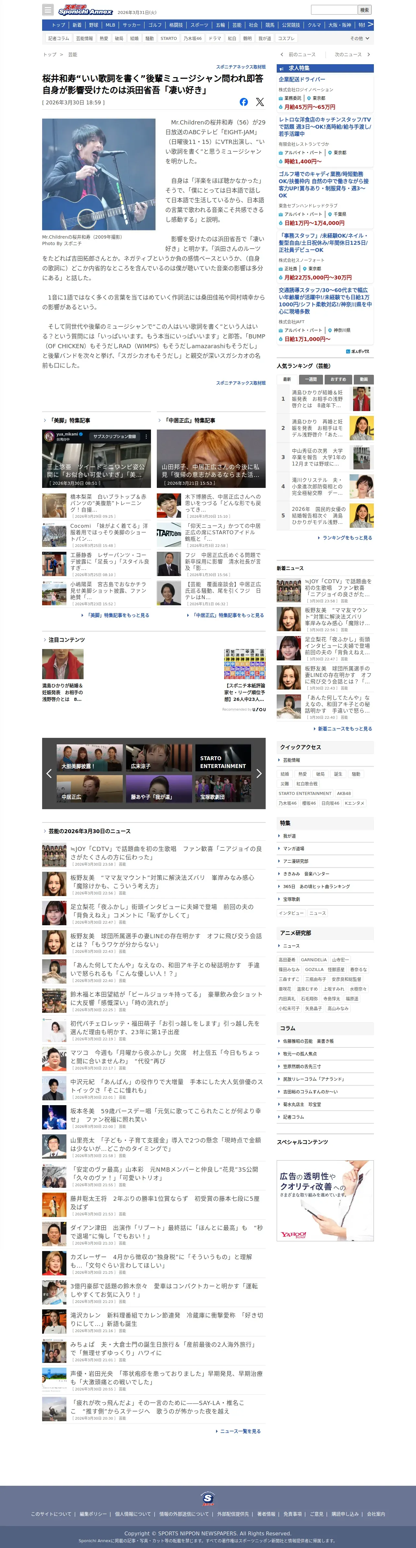Open the 記者コラム sub-navigation link
The height and width of the screenshot is (1548, 416).
point(59,39)
